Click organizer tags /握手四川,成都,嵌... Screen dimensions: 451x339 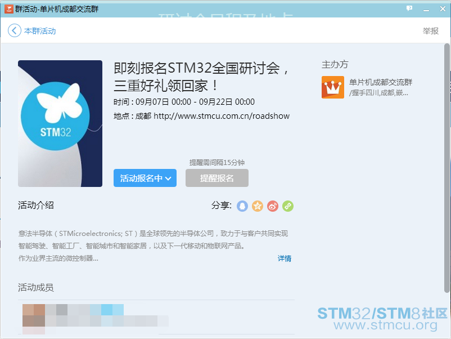pyautogui.click(x=378, y=93)
